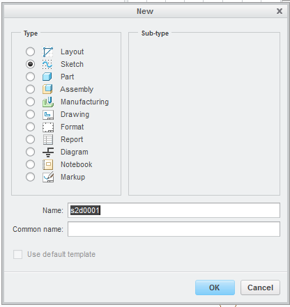
Task: Toggle Use default template checkbox
Action: [18, 254]
